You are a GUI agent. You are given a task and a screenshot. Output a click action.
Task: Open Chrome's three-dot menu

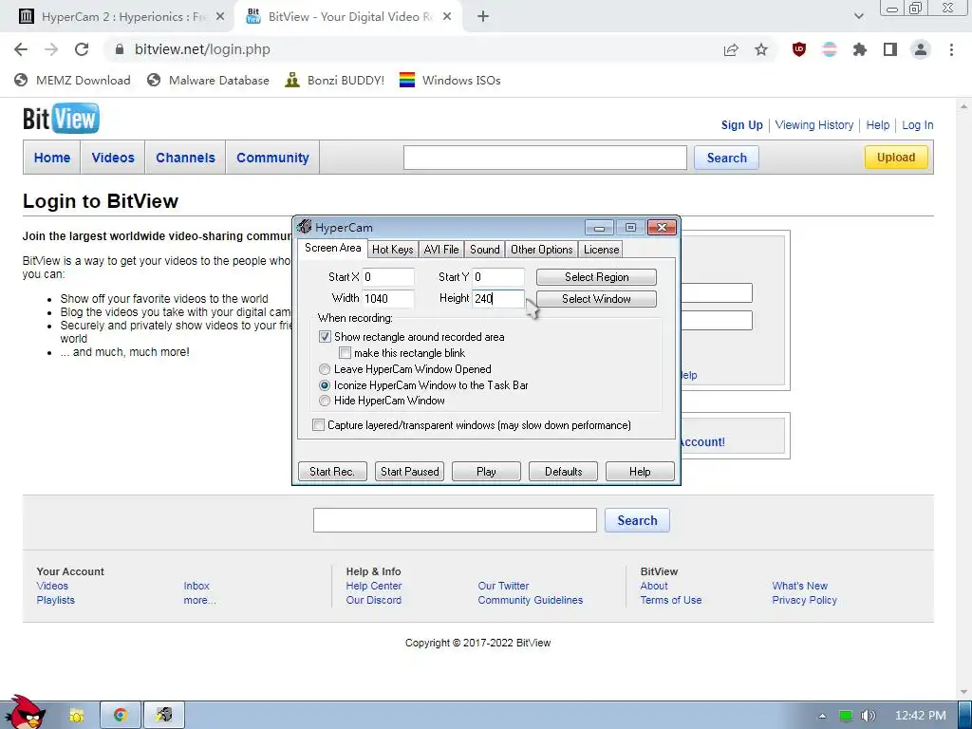951,49
